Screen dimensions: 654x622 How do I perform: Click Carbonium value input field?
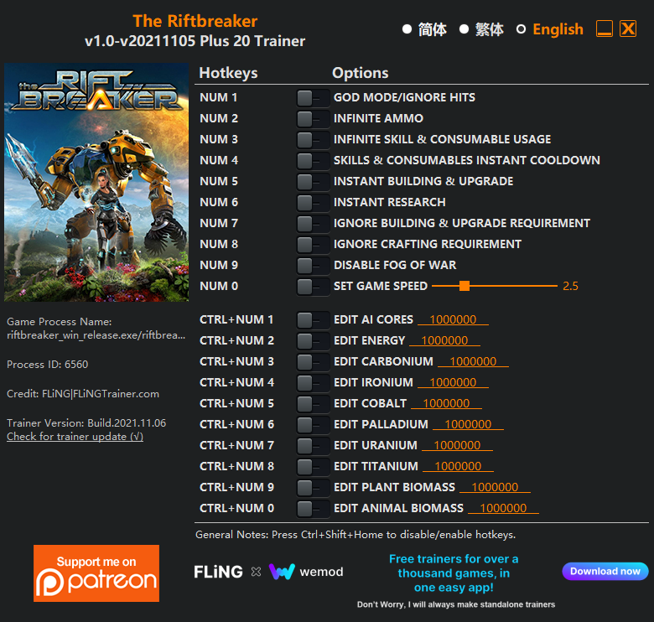click(474, 361)
